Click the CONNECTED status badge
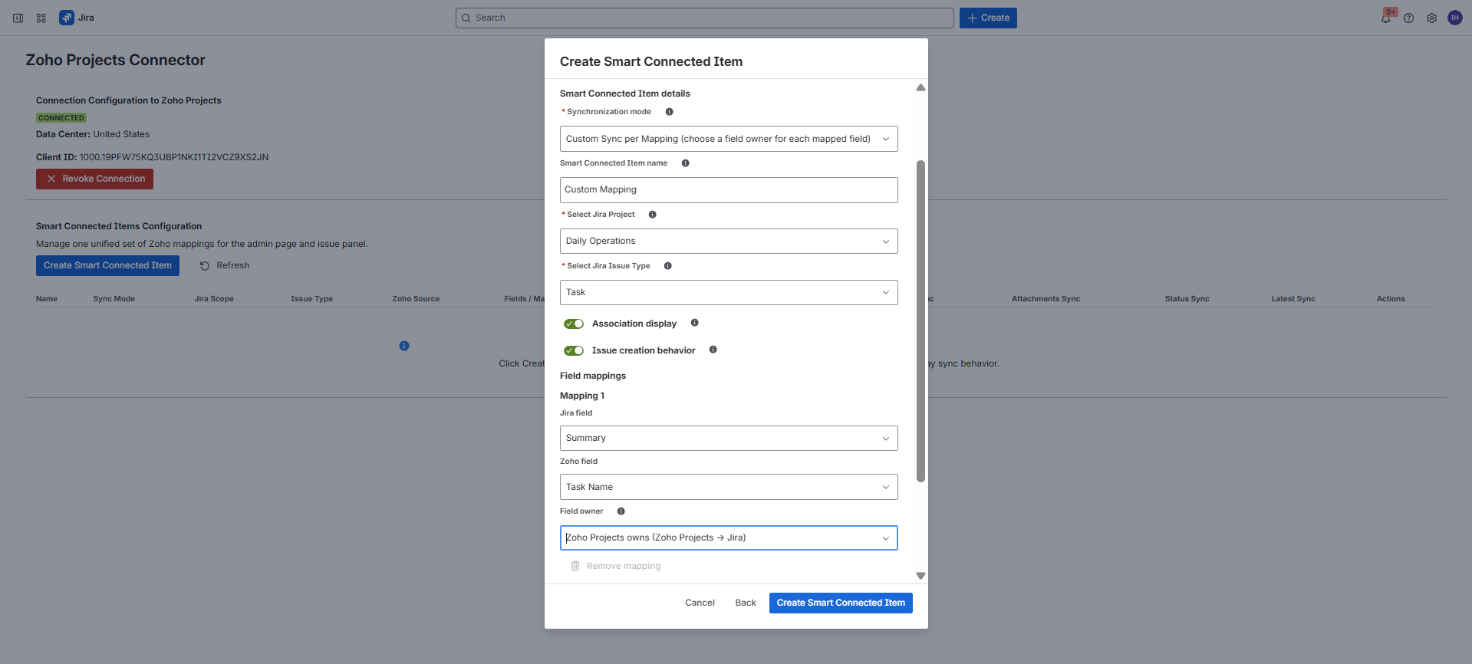The width and height of the screenshot is (1472, 664). click(x=61, y=118)
